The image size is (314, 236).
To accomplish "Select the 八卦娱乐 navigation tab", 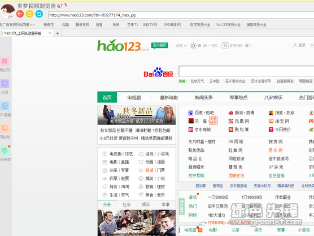I will point(273,97).
